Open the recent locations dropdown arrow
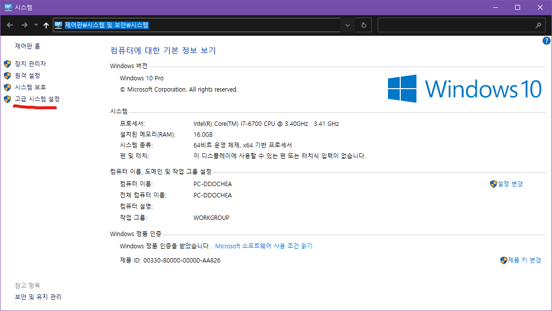The height and width of the screenshot is (311, 552). (x=36, y=25)
